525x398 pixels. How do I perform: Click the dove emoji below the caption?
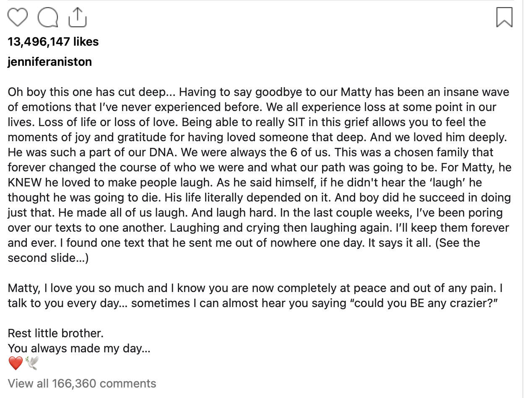click(x=32, y=363)
